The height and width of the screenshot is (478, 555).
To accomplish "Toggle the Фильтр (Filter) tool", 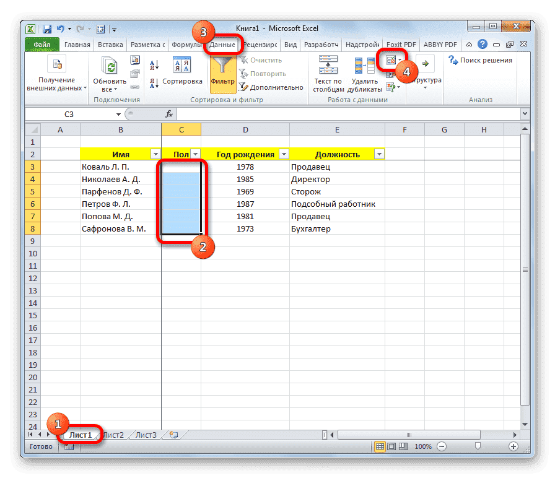I will tap(222, 70).
